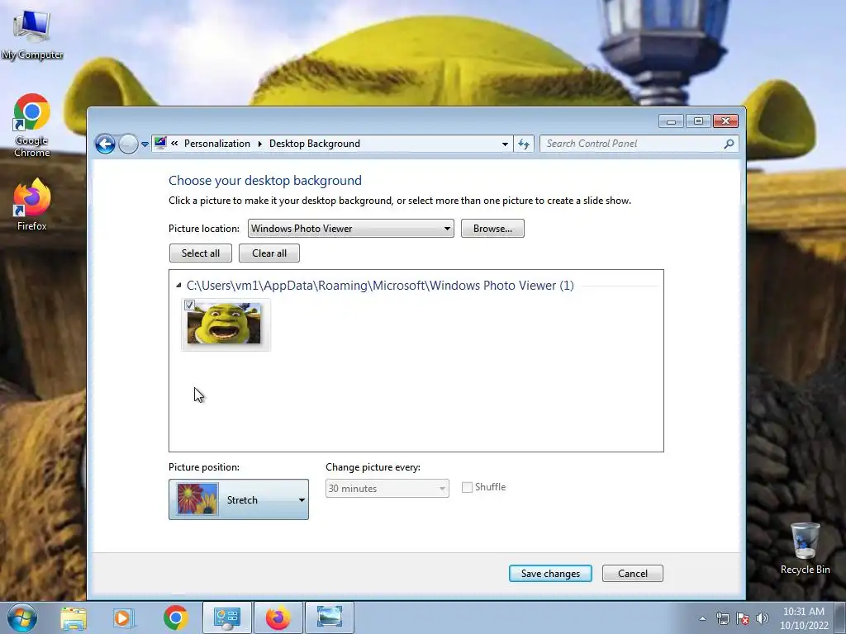Show hidden system tray icons
846x634 pixels.
point(702,618)
